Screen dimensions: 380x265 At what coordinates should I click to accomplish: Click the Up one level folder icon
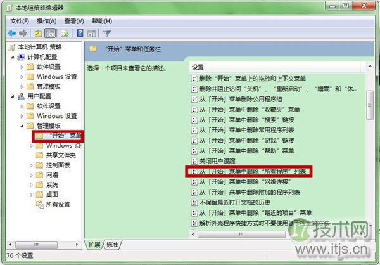[38, 33]
